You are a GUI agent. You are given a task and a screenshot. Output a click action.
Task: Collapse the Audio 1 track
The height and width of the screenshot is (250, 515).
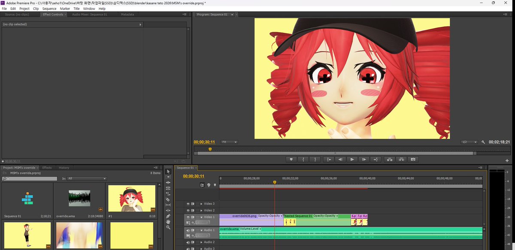coord(201,230)
